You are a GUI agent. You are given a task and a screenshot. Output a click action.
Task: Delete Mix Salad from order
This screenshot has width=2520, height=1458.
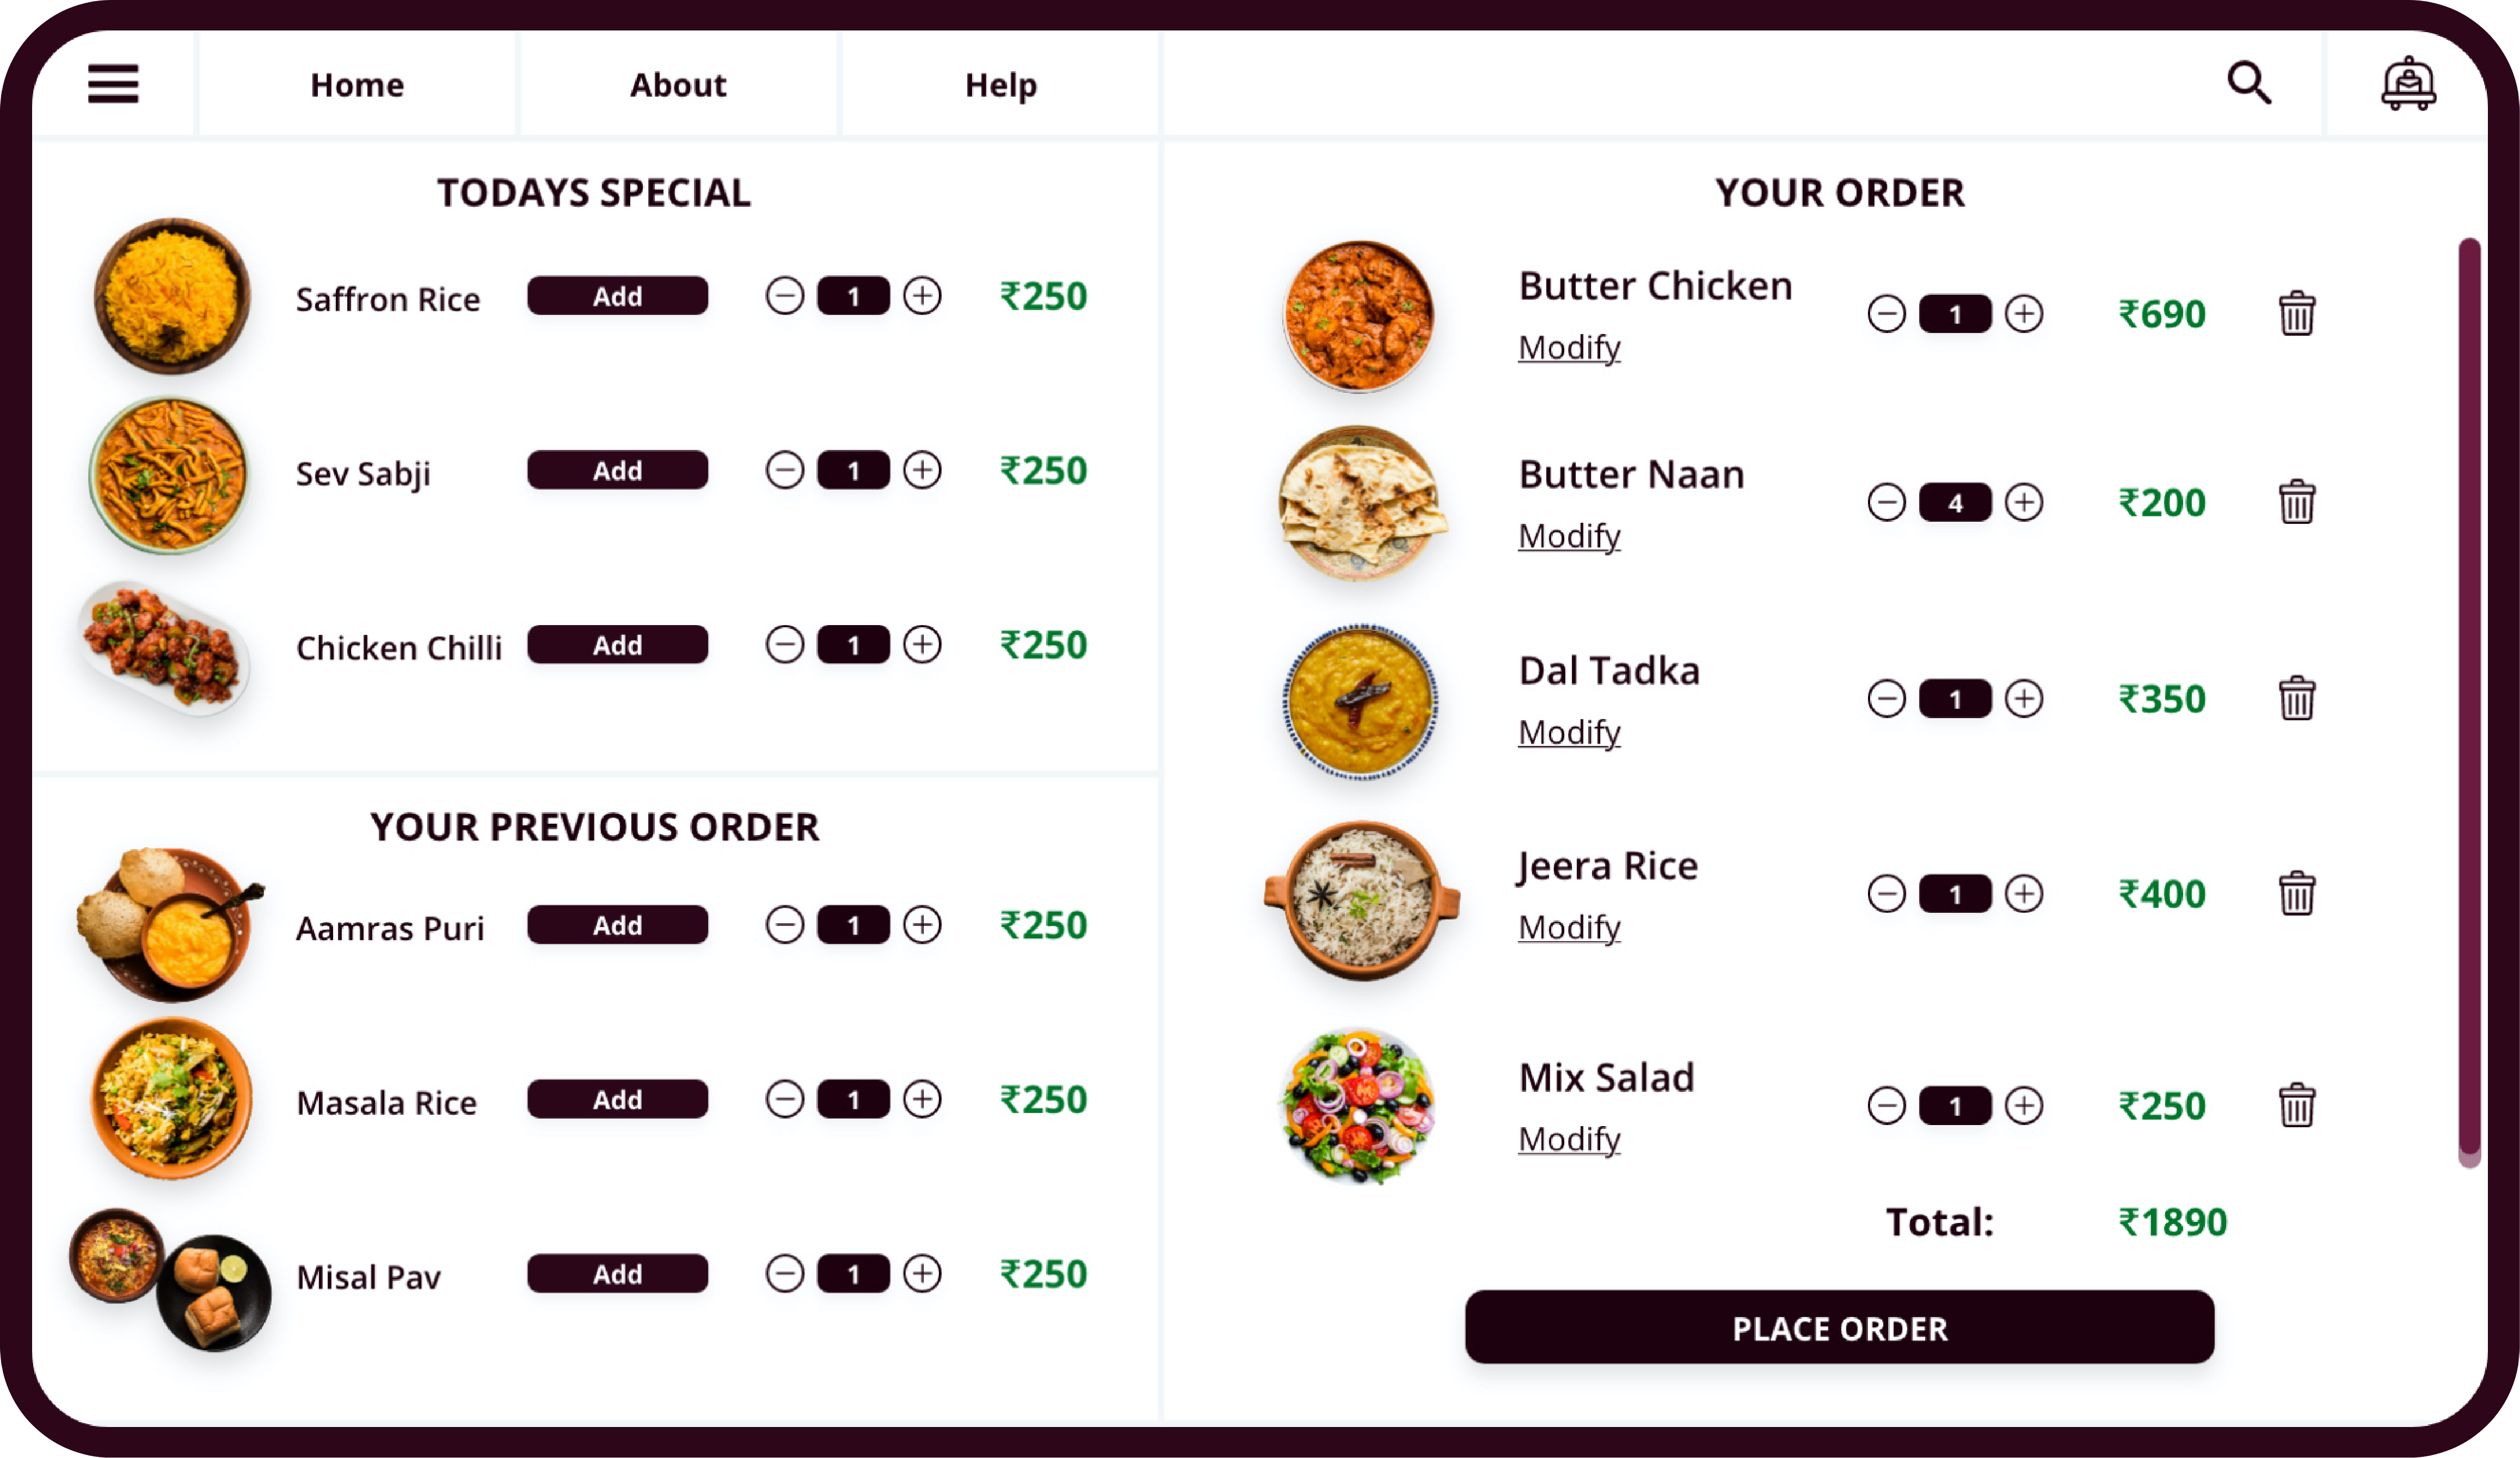tap(2297, 1105)
